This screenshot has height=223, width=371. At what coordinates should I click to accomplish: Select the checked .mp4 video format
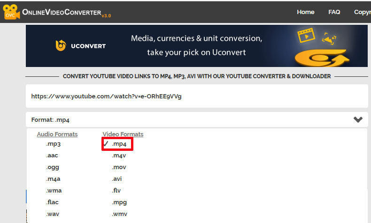pyautogui.click(x=119, y=144)
